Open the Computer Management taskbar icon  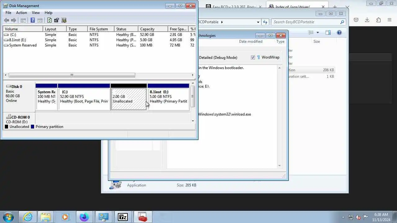point(104,217)
